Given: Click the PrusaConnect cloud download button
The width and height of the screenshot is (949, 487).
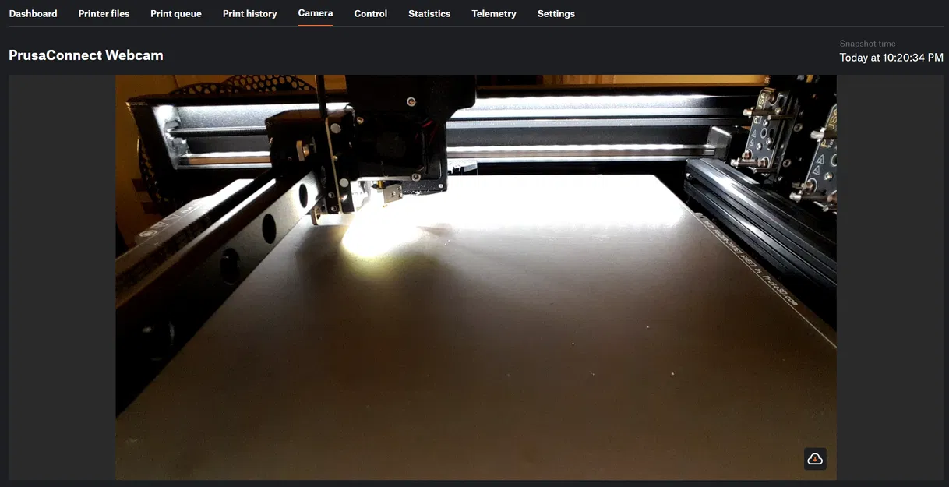Looking at the screenshot, I should [x=815, y=459].
